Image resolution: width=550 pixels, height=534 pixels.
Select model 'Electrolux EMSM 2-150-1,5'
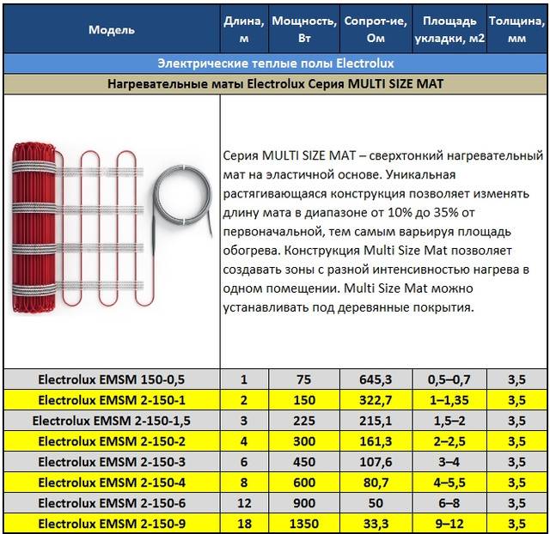pyautogui.click(x=112, y=421)
